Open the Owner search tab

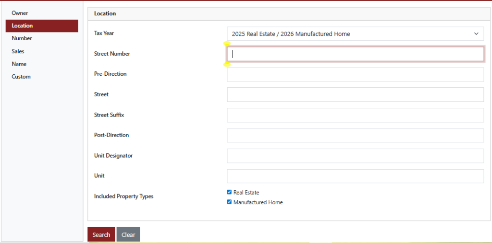20,13
